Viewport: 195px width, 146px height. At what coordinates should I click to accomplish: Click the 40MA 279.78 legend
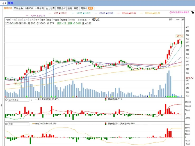38,16
